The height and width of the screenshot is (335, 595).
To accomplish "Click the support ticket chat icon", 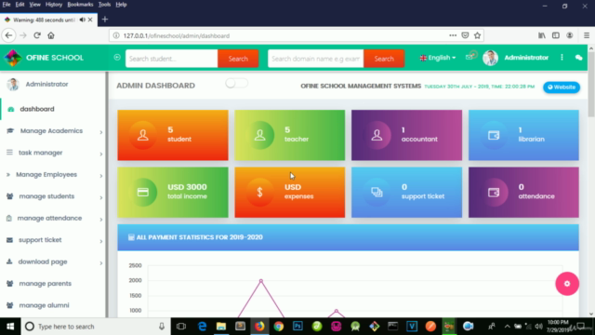I will (377, 193).
